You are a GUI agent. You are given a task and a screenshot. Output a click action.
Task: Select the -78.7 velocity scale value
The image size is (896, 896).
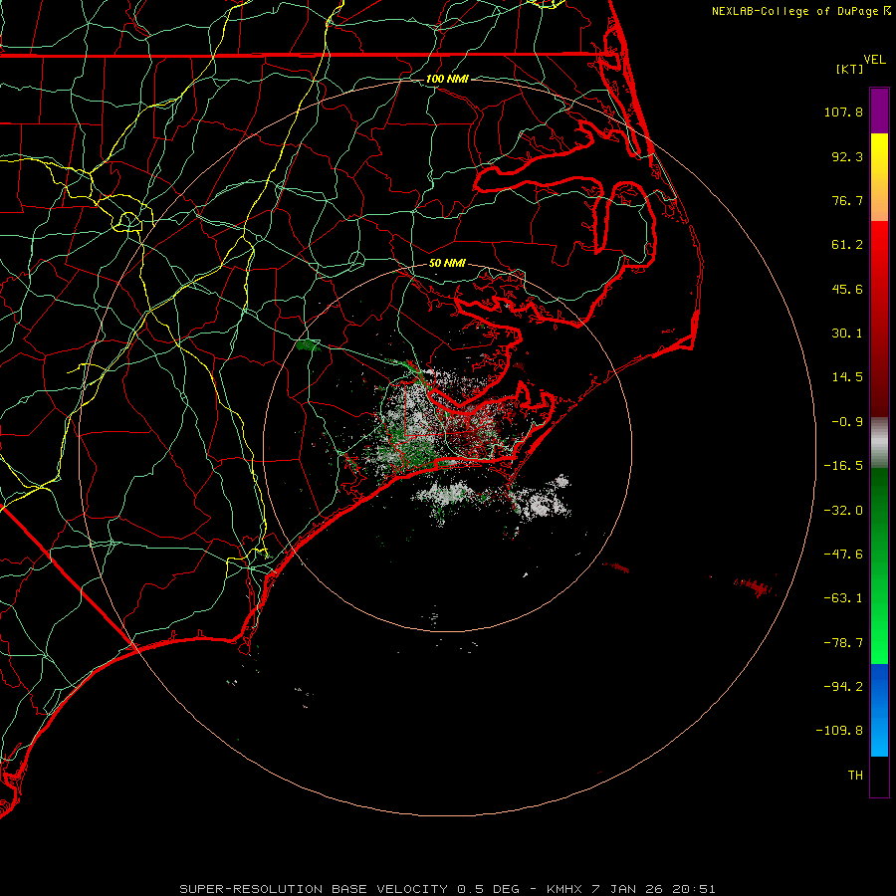(843, 643)
